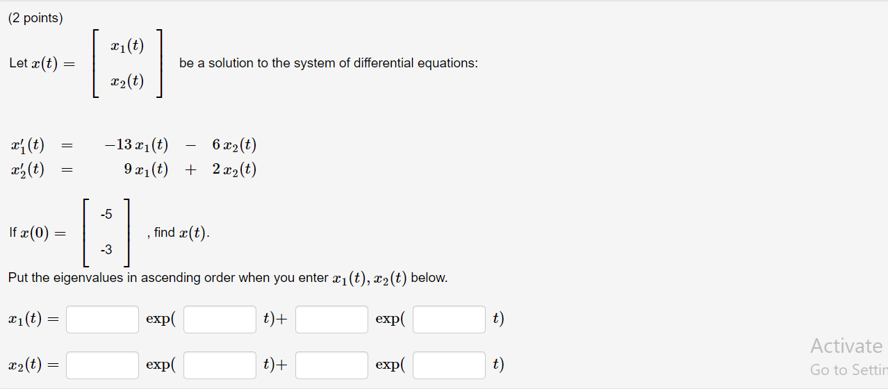Select second coefficient field in x1(t) row
This screenshot has width=888, height=391.
click(x=331, y=319)
